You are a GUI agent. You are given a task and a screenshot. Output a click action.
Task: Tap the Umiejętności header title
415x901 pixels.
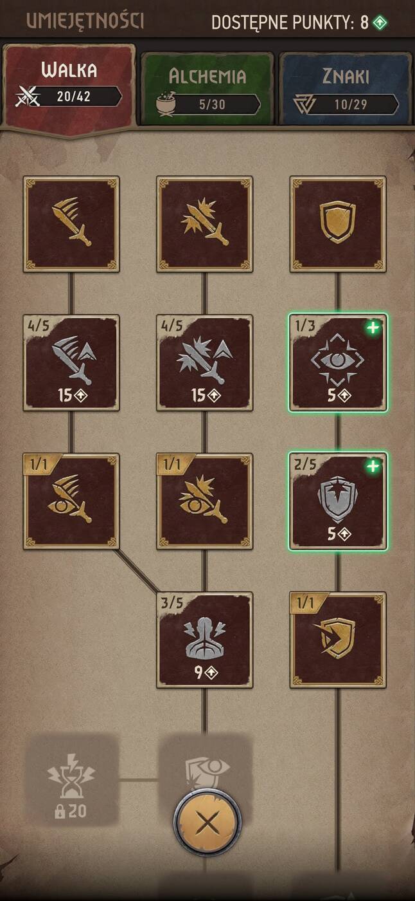(x=85, y=21)
